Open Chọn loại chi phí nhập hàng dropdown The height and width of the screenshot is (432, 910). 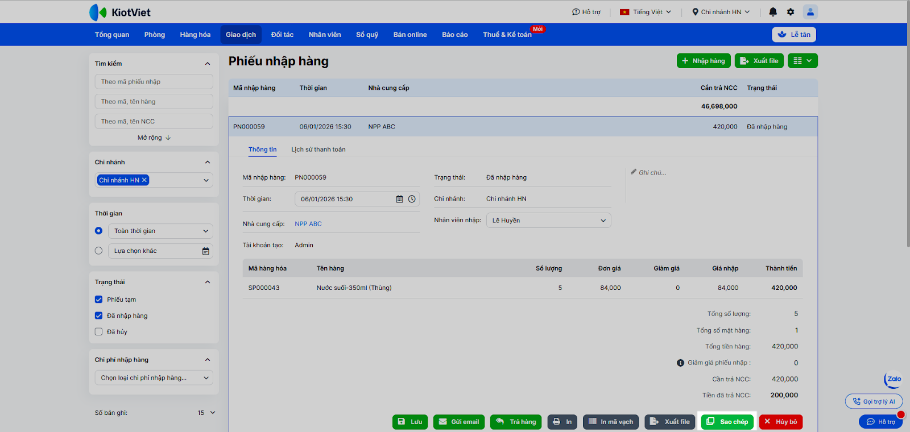(x=154, y=377)
